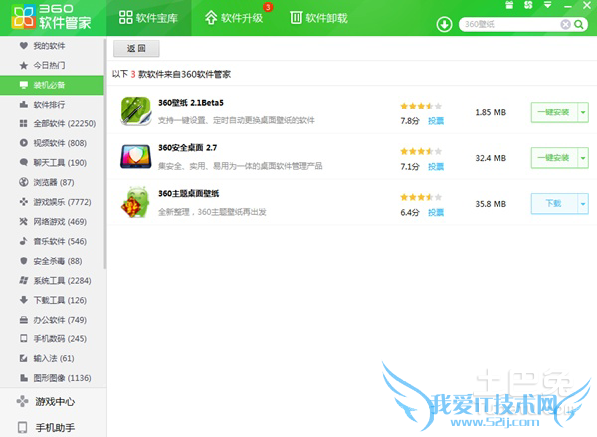Click the music-note icon beside 音乐软件

(24, 241)
